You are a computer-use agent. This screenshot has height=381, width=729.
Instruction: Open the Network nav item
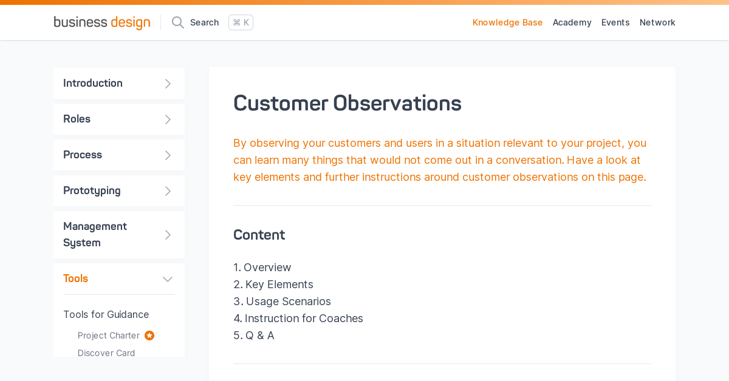(x=657, y=22)
